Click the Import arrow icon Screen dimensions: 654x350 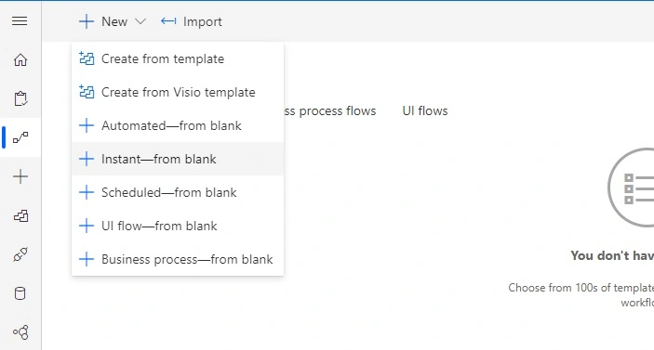[168, 21]
